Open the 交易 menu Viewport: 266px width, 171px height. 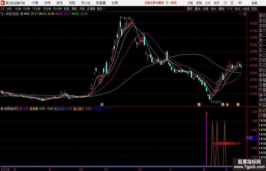pyautogui.click(x=114, y=3)
